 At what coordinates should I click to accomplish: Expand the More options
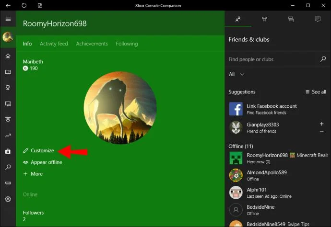[x=33, y=174]
